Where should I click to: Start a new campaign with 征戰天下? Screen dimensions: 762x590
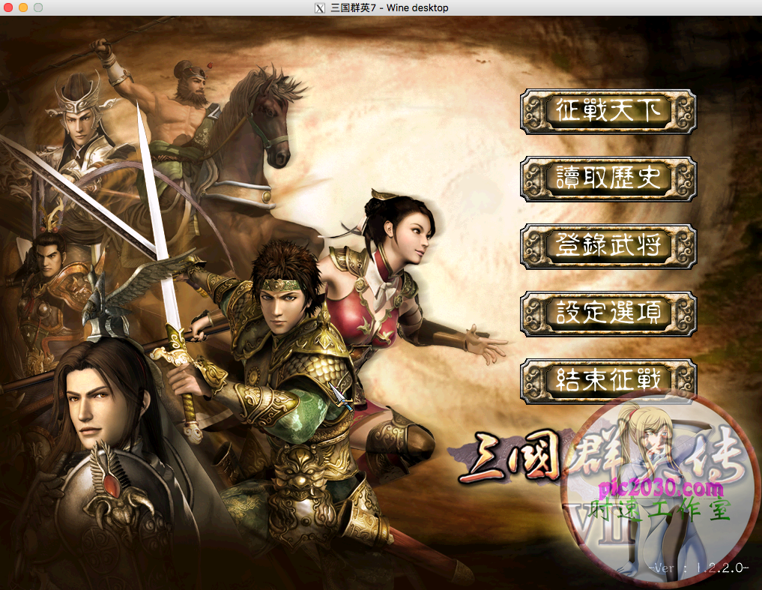pyautogui.click(x=608, y=112)
